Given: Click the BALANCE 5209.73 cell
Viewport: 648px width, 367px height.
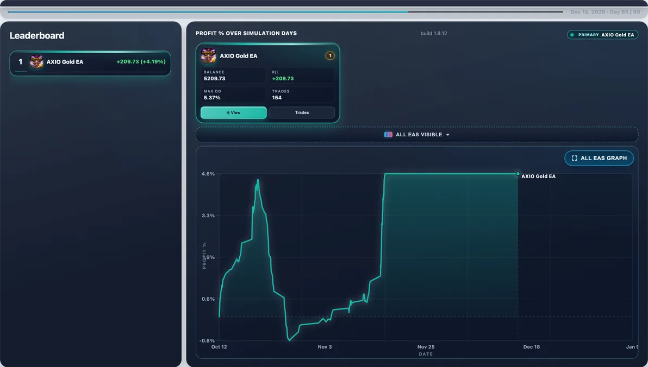Looking at the screenshot, I should [234, 75].
